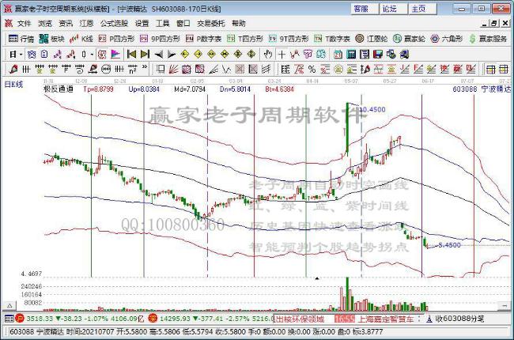514x340 pixels.
Task: Open the 9P四方形 tool
Action: [160, 39]
